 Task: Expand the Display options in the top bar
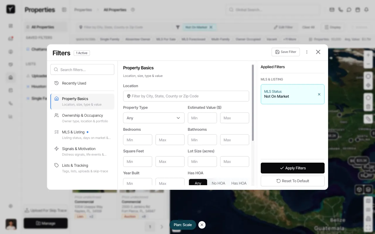pos(333,27)
